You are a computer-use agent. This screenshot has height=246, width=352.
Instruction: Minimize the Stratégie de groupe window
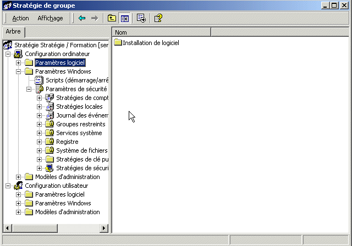pyautogui.click(x=325, y=5)
